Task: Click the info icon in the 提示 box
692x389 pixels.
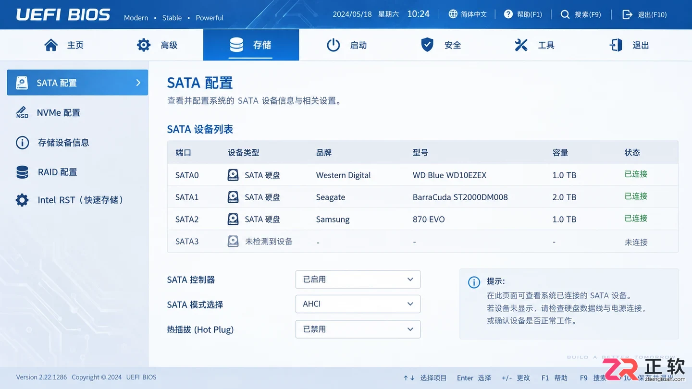Action: tap(474, 282)
